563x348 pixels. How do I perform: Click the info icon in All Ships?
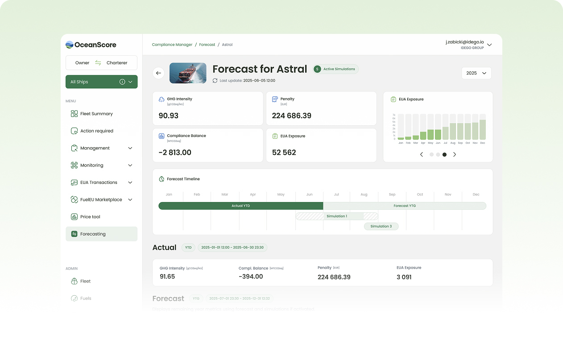point(122,82)
